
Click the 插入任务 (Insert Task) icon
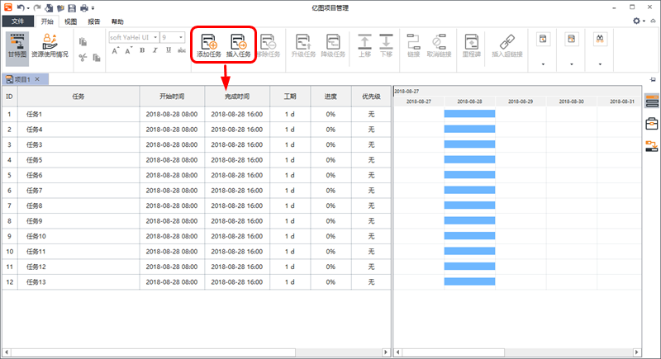click(x=239, y=45)
